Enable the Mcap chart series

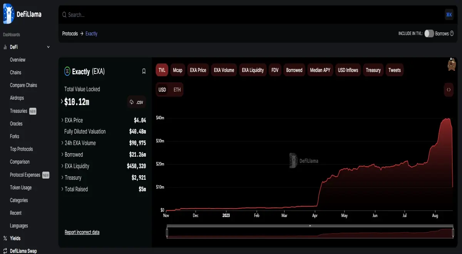click(177, 70)
